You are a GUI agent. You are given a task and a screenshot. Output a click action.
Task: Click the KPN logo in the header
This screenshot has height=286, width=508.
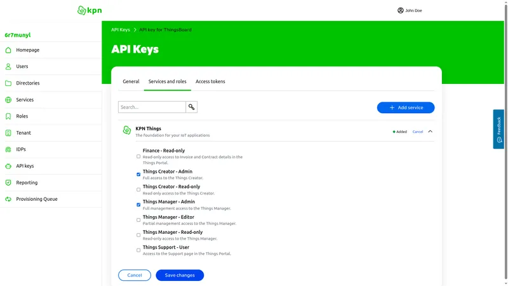(x=90, y=10)
